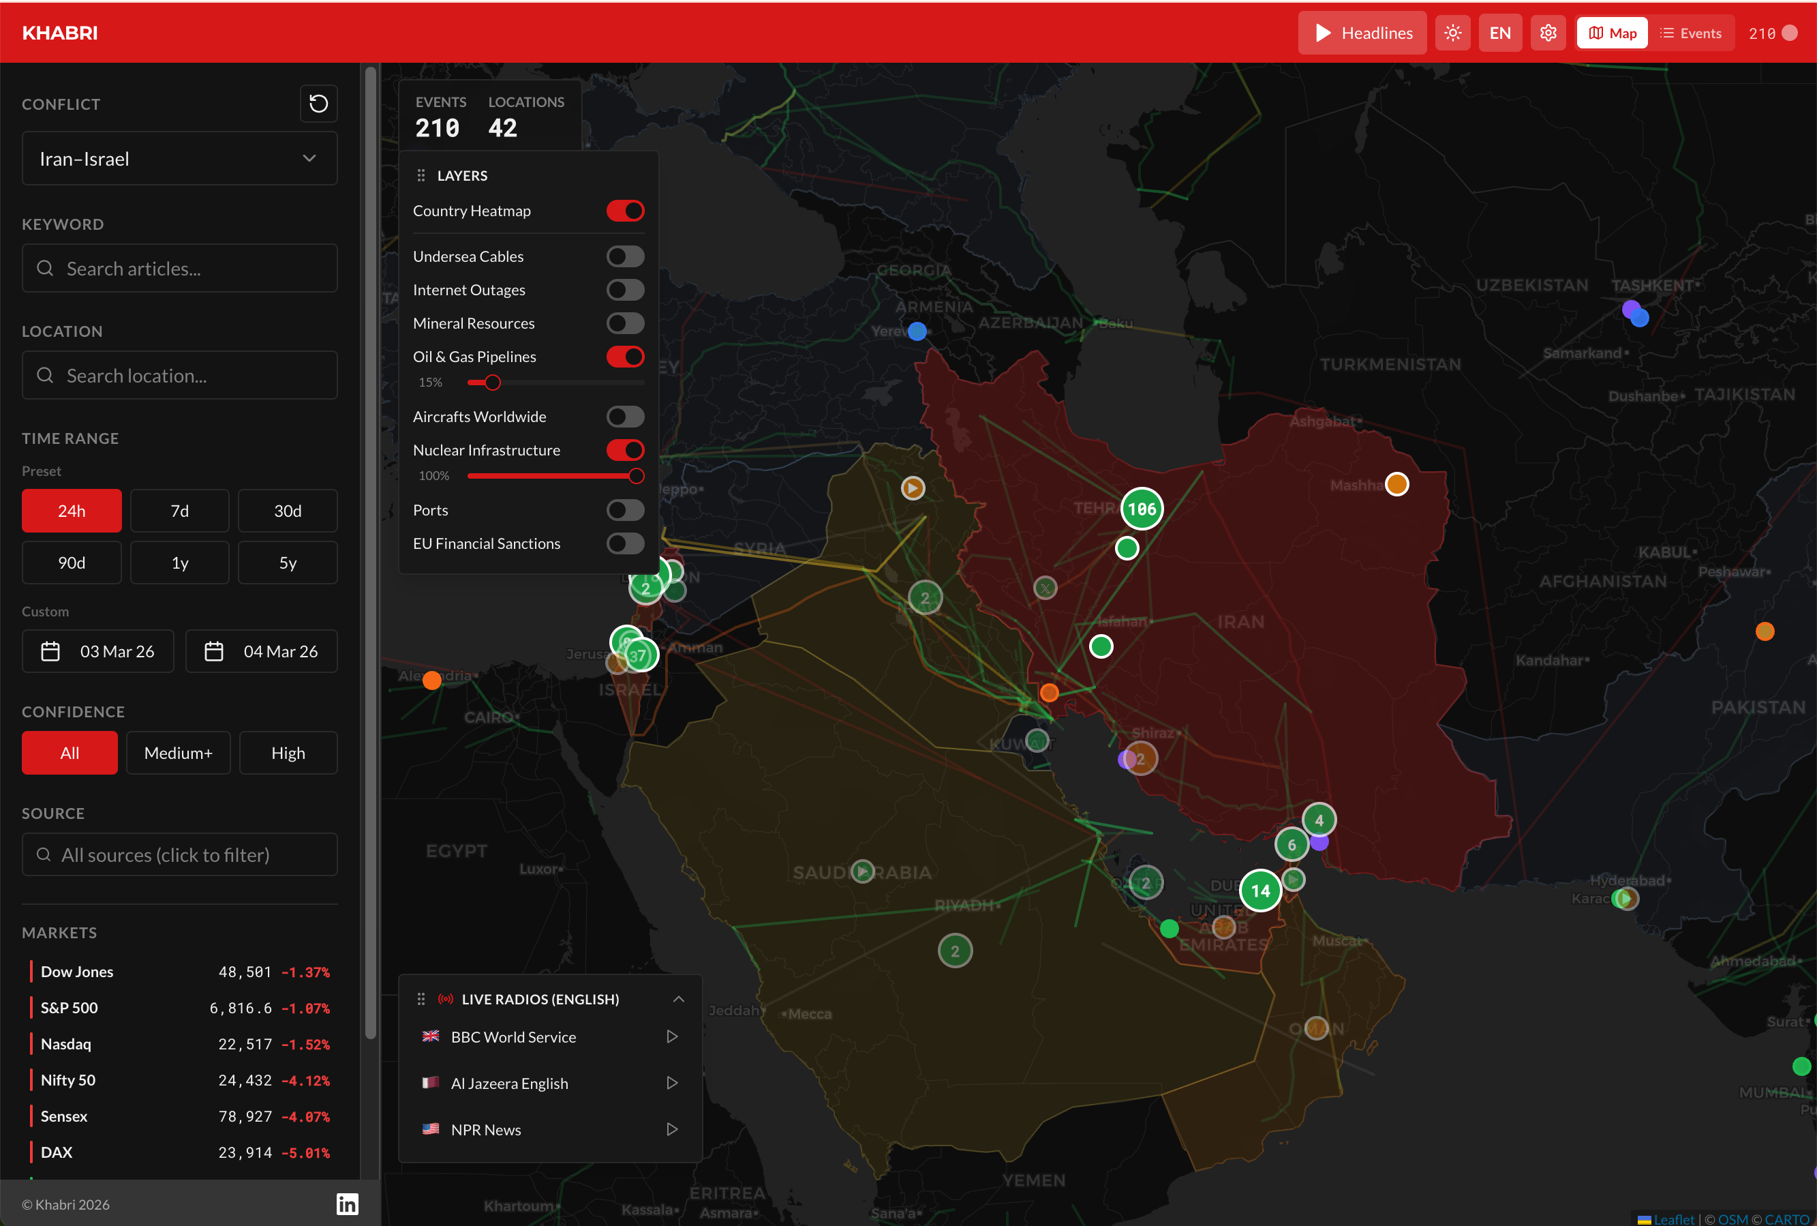Click the settings gear in the top bar
This screenshot has height=1226, width=1817.
pos(1547,32)
